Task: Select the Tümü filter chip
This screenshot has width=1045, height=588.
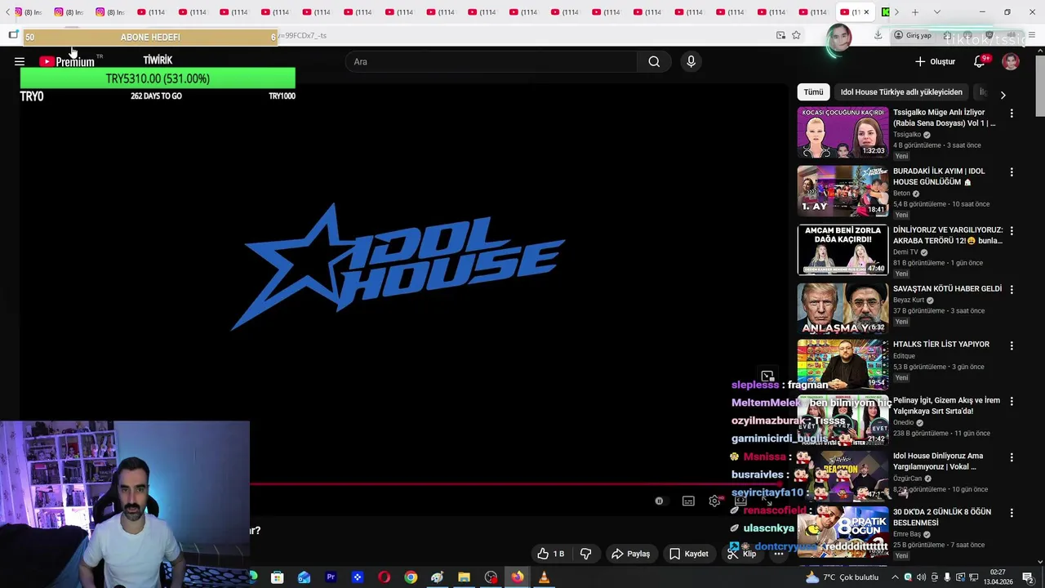Action: click(813, 92)
